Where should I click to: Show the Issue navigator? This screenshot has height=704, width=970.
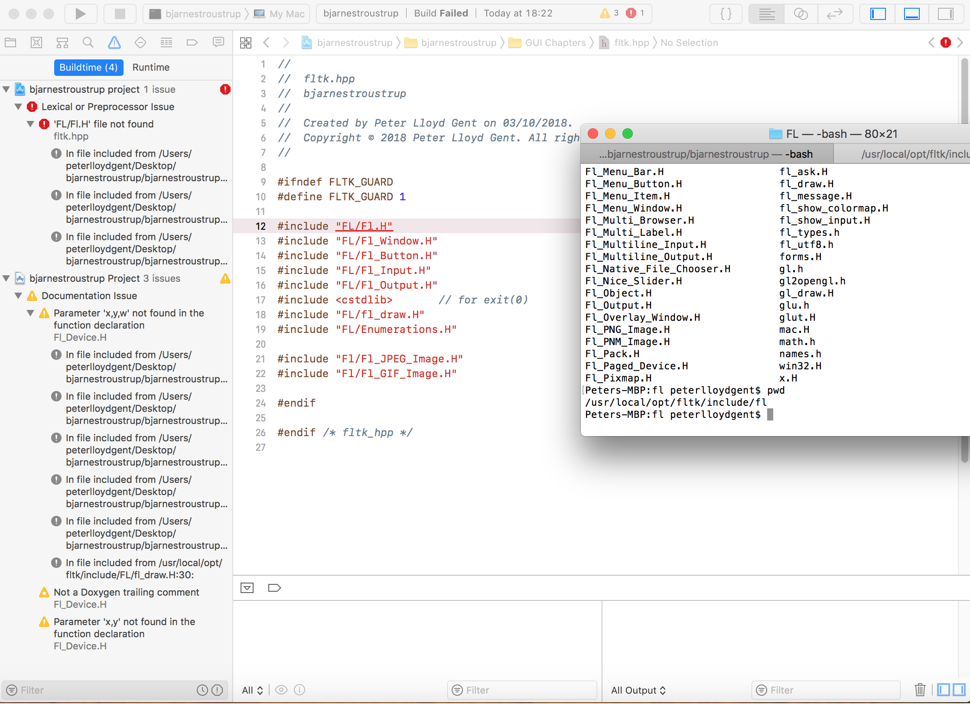pyautogui.click(x=114, y=42)
